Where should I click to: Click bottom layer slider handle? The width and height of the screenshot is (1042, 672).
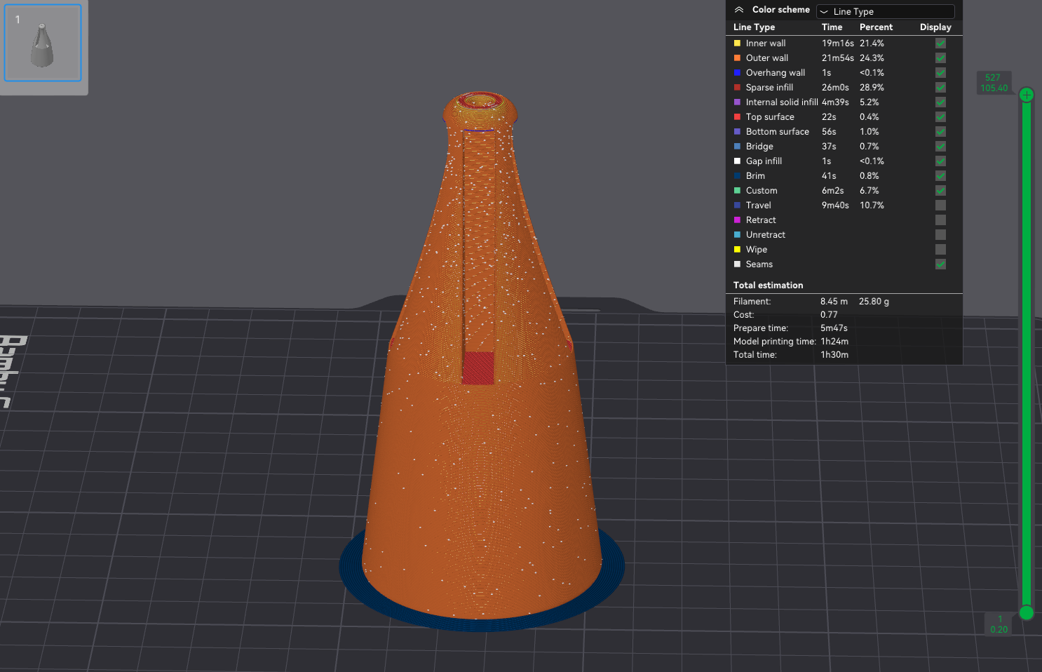(x=1027, y=612)
